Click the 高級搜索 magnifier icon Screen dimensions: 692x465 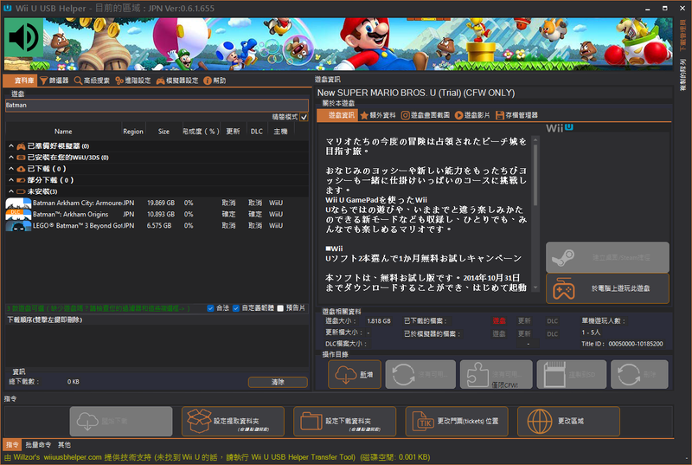[x=78, y=81]
